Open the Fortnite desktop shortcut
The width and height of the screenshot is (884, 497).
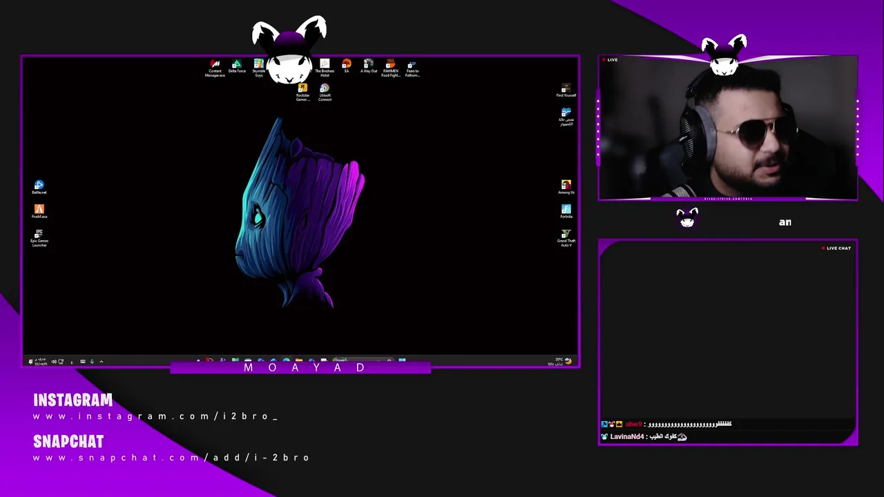point(566,211)
